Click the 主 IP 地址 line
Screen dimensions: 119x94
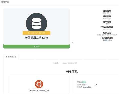click(87, 85)
